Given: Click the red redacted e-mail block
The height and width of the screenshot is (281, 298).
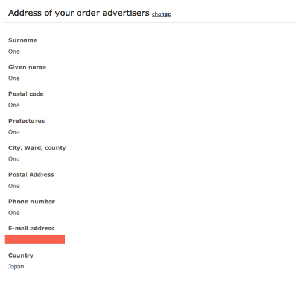Looking at the screenshot, I should pos(35,239).
